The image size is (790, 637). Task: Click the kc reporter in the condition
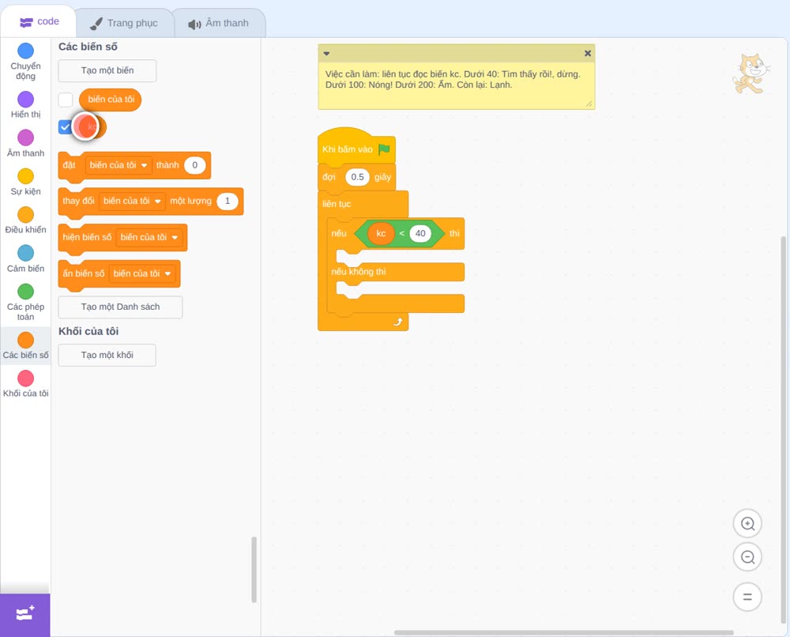click(381, 233)
